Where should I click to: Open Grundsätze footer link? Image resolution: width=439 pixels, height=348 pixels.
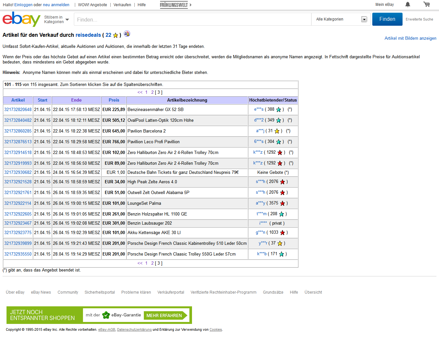tap(273, 292)
